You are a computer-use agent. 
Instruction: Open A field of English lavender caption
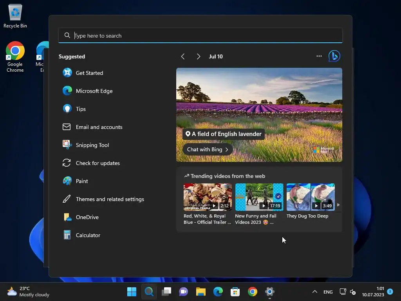[x=224, y=134]
